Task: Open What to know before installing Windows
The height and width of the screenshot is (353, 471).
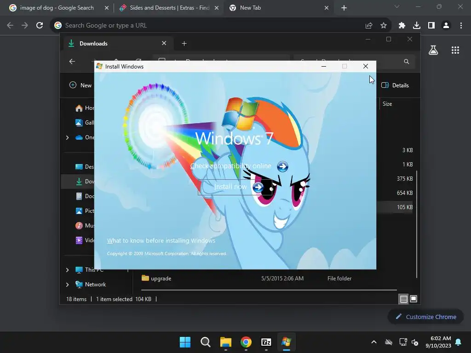Action: click(x=161, y=241)
